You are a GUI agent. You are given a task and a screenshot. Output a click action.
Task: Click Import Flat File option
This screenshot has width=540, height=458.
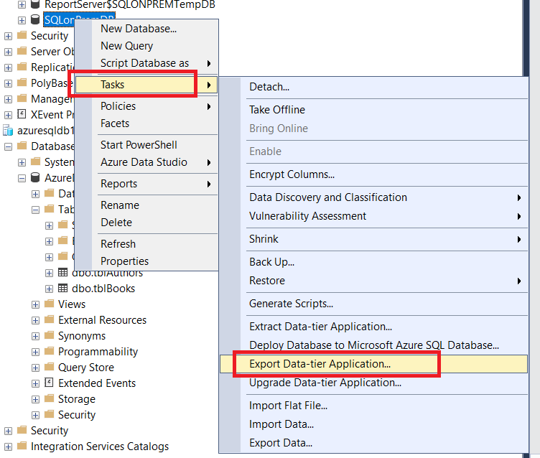point(288,406)
